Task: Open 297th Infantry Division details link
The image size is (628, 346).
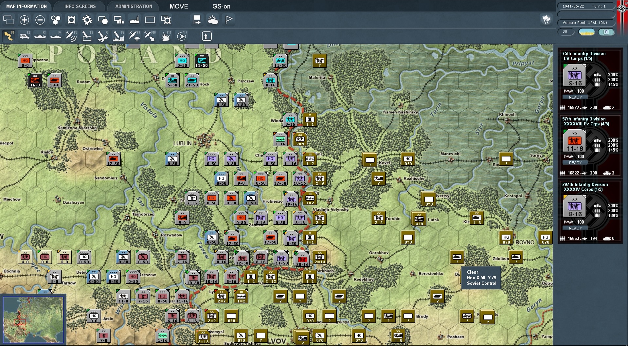Action: coord(585,184)
